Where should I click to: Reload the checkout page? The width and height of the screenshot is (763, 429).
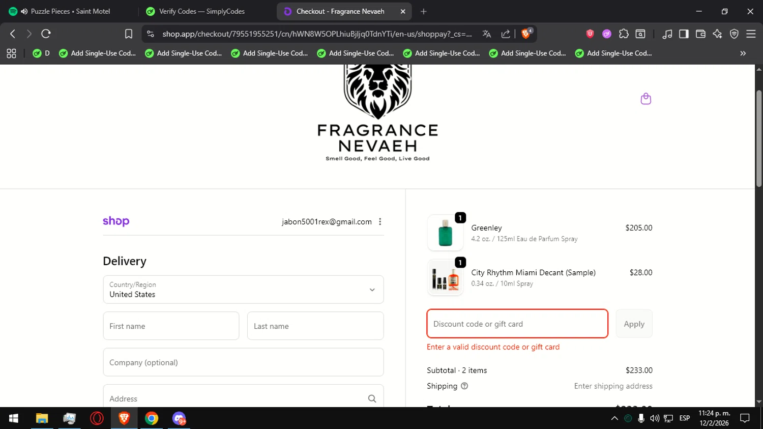(x=46, y=34)
